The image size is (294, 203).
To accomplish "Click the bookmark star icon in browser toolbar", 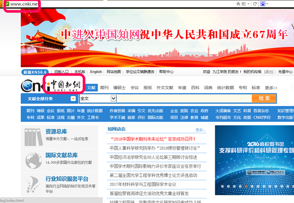I will coord(238,4).
